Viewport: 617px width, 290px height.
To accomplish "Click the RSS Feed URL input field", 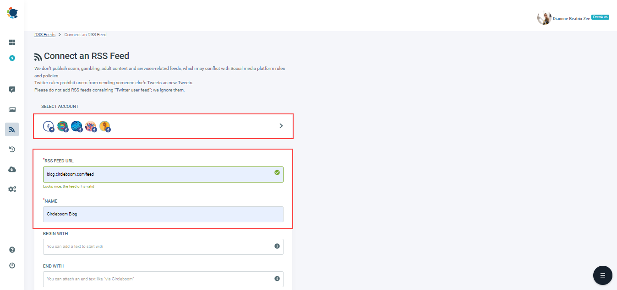I will [163, 174].
